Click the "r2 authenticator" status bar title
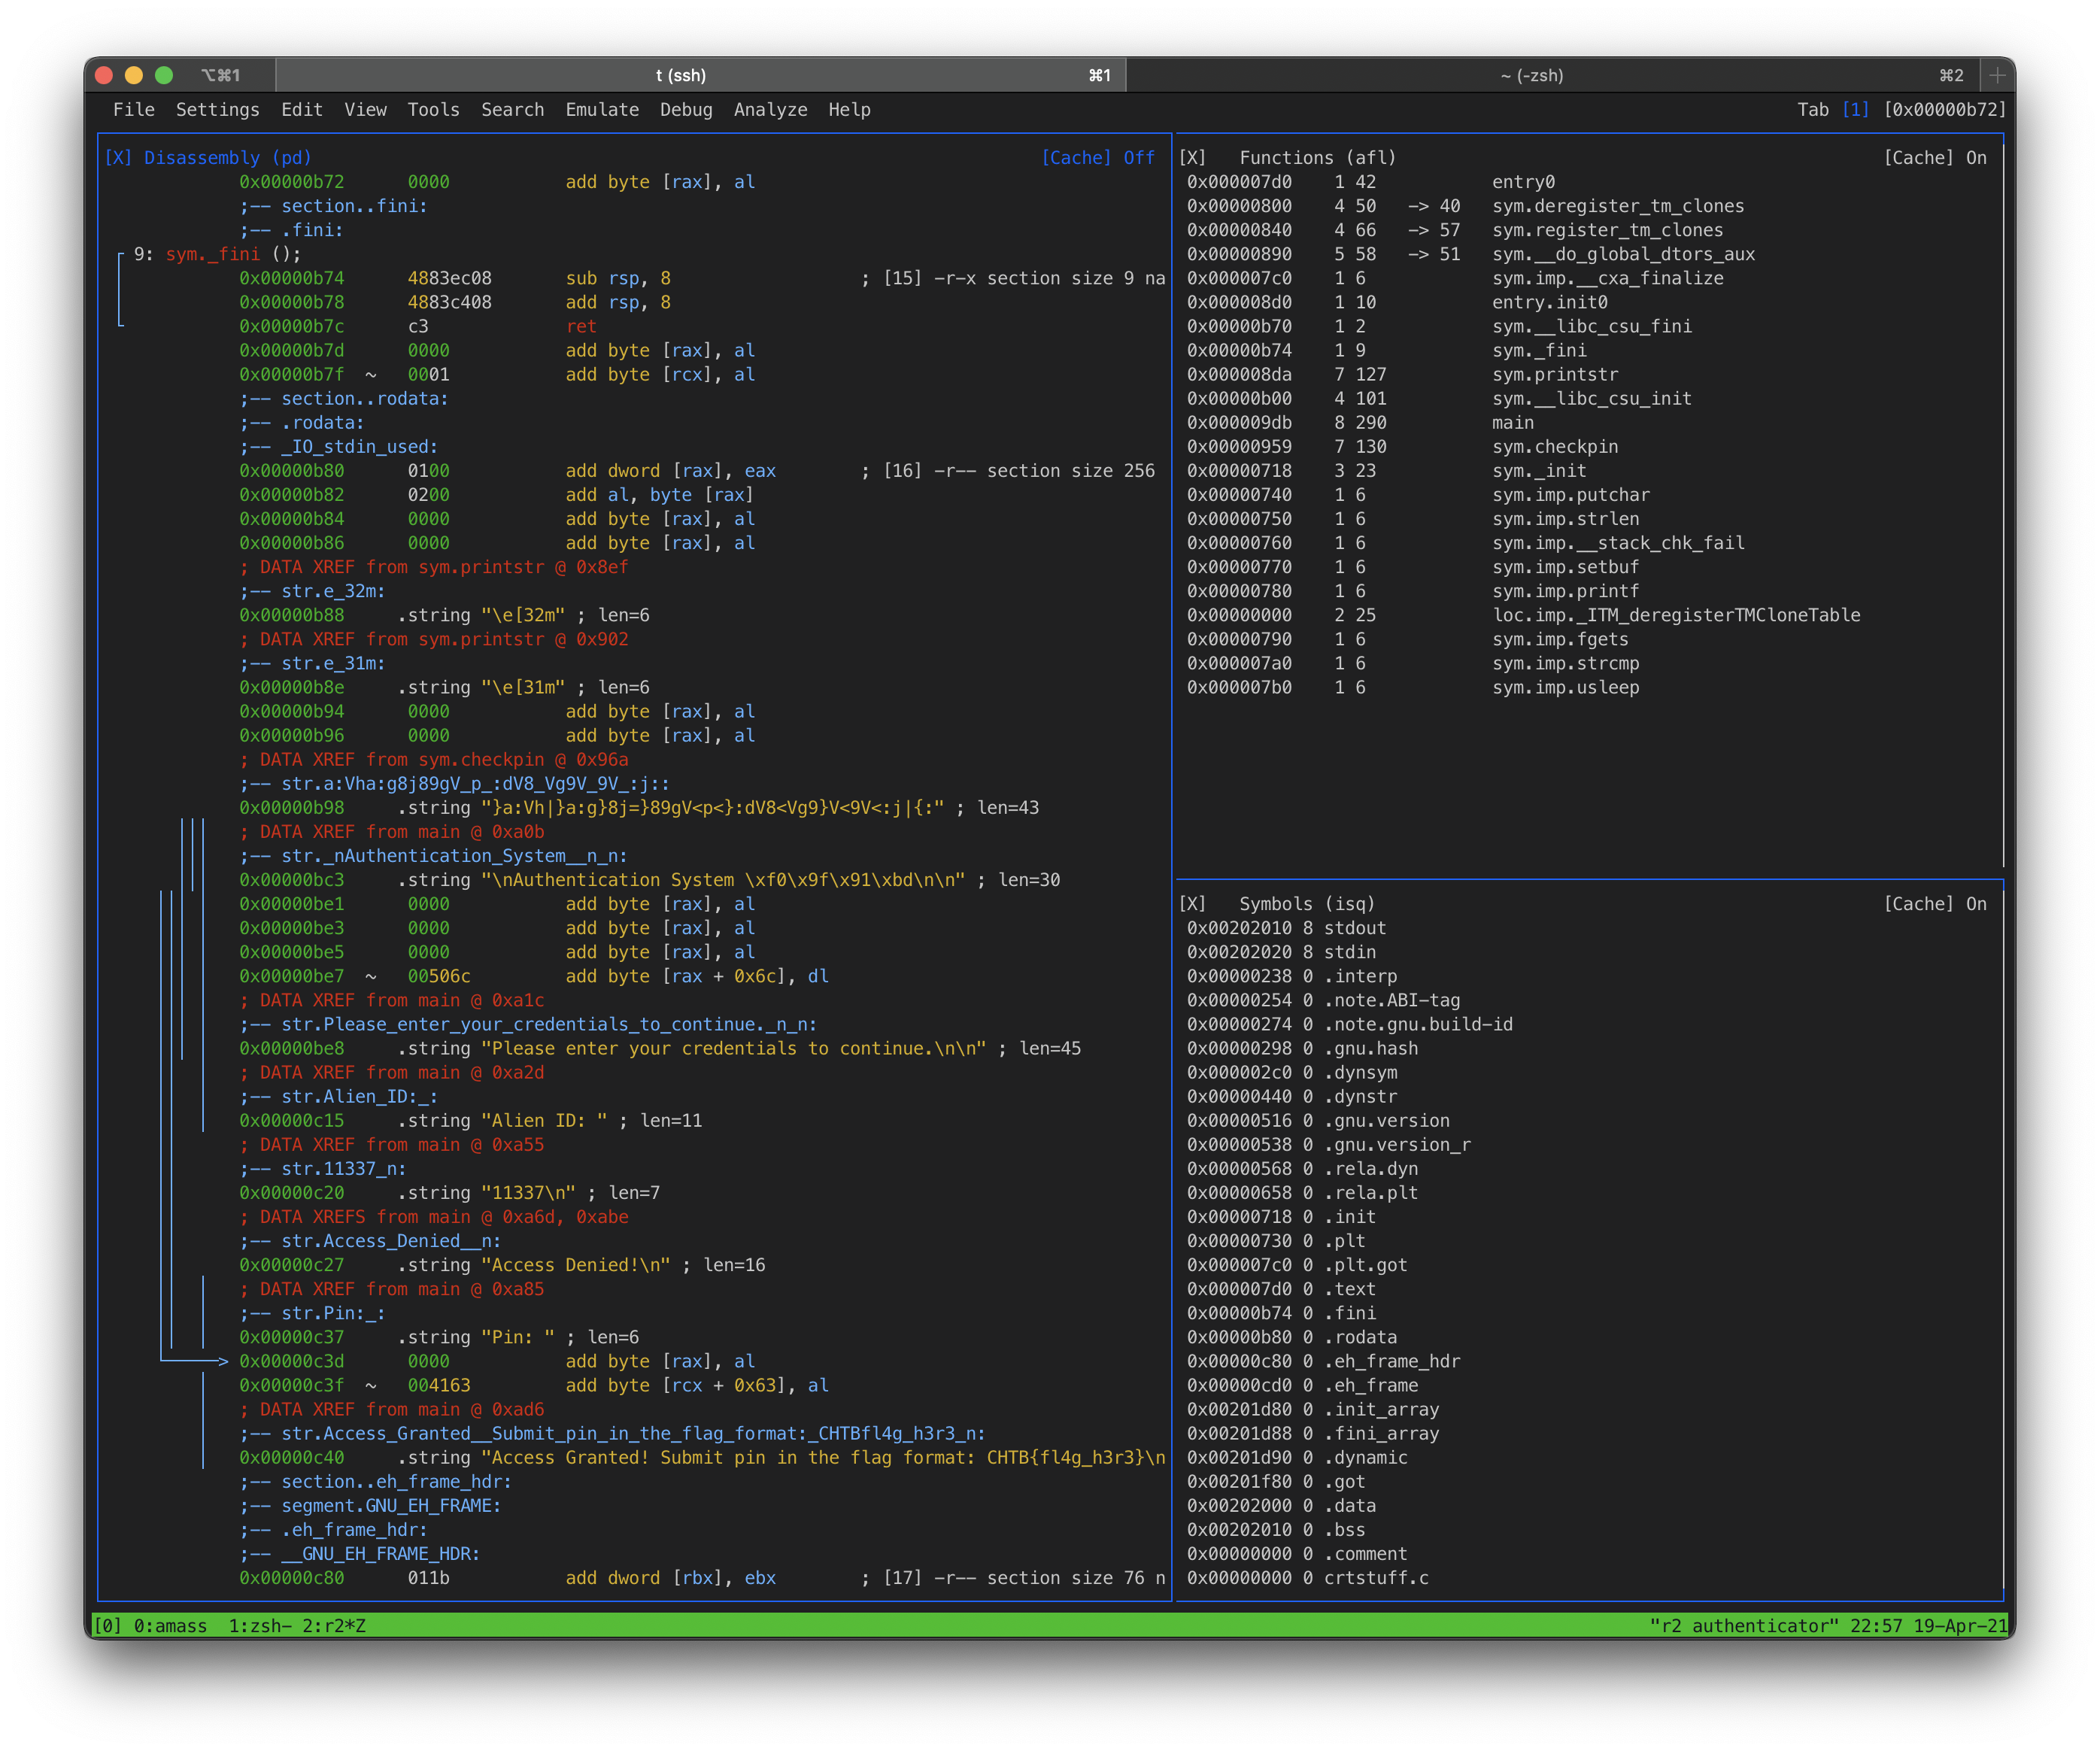The height and width of the screenshot is (1751, 2100). [1743, 1625]
